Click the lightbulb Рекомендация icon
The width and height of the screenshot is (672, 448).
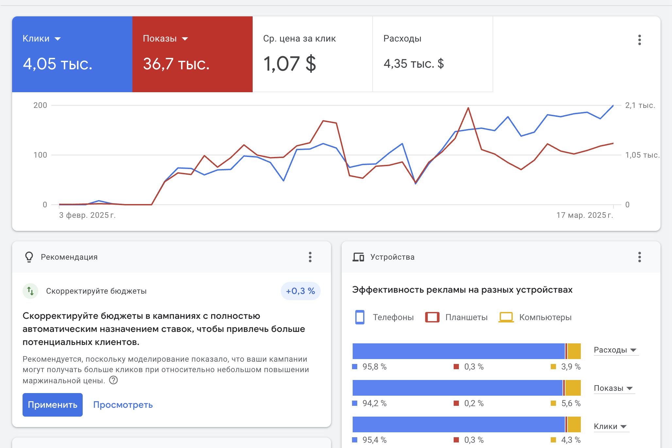[29, 257]
